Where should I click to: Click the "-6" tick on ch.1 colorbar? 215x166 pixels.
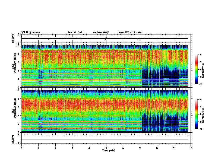201,55
